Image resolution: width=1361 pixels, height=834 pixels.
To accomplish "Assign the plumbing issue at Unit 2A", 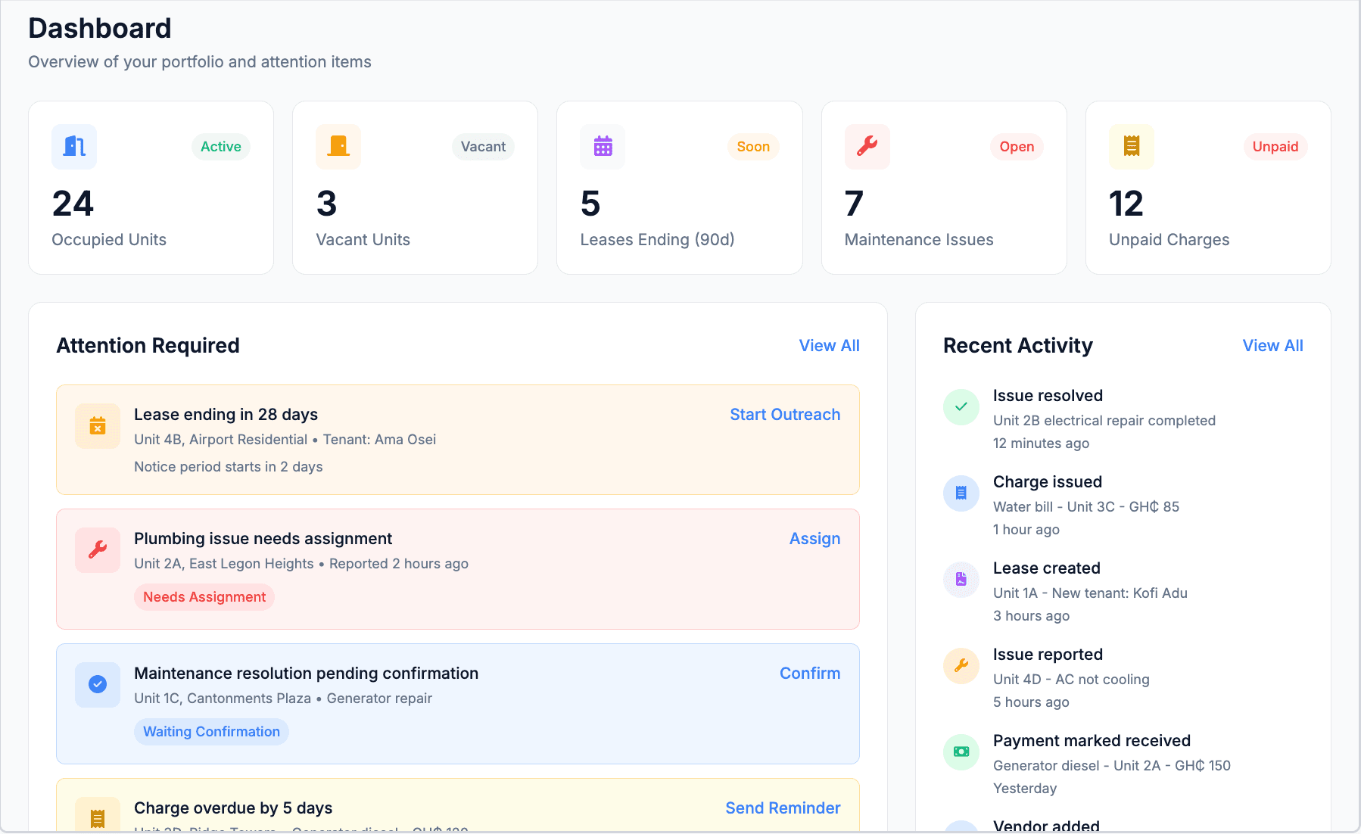I will 814,538.
